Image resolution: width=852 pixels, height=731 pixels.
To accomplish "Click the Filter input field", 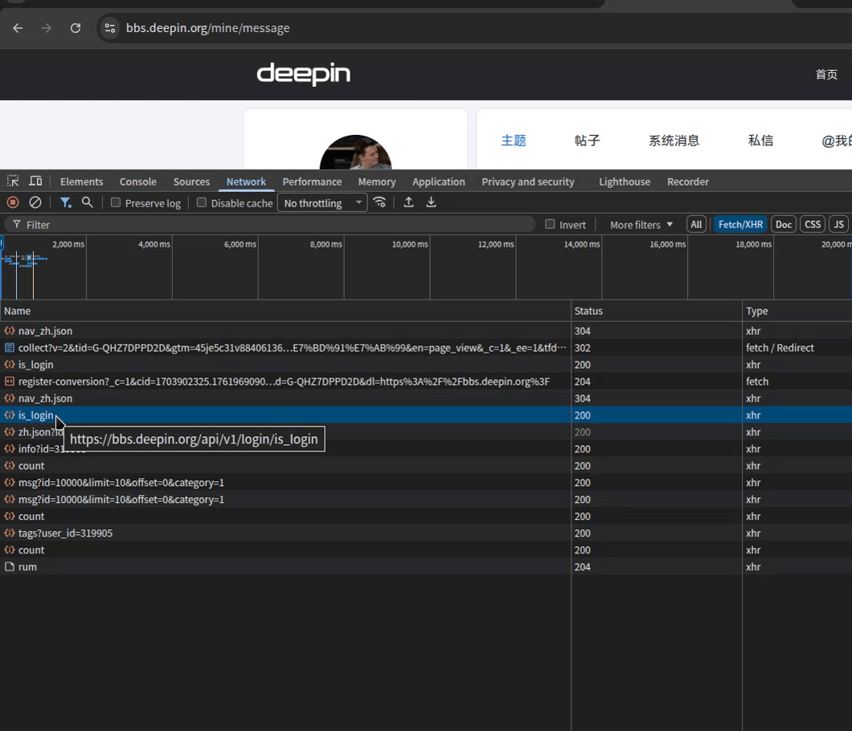I will (270, 225).
